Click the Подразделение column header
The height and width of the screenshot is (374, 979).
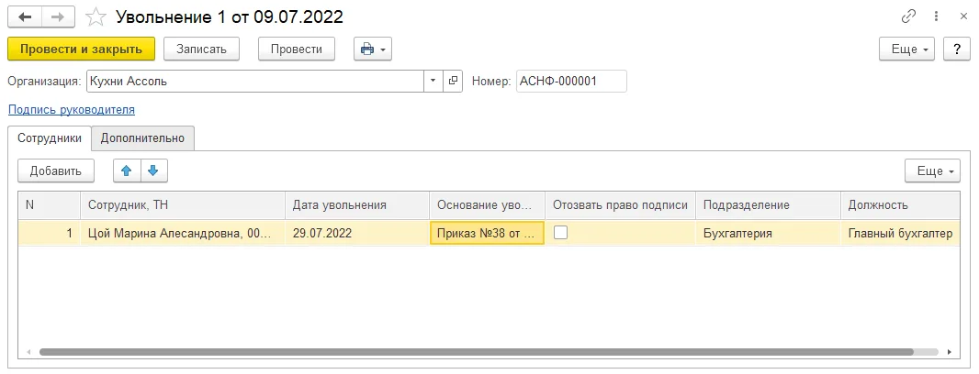click(768, 205)
